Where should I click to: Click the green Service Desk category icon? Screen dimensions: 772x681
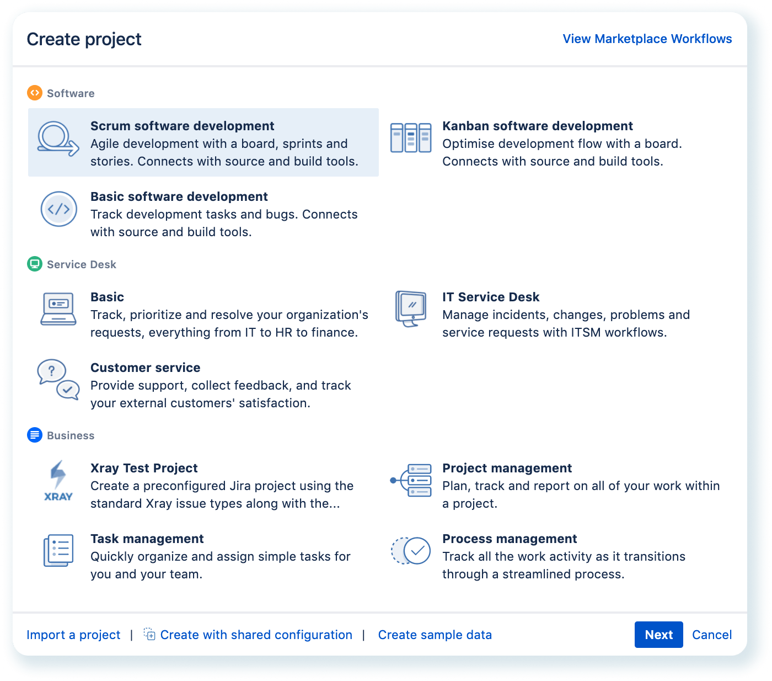coord(34,264)
